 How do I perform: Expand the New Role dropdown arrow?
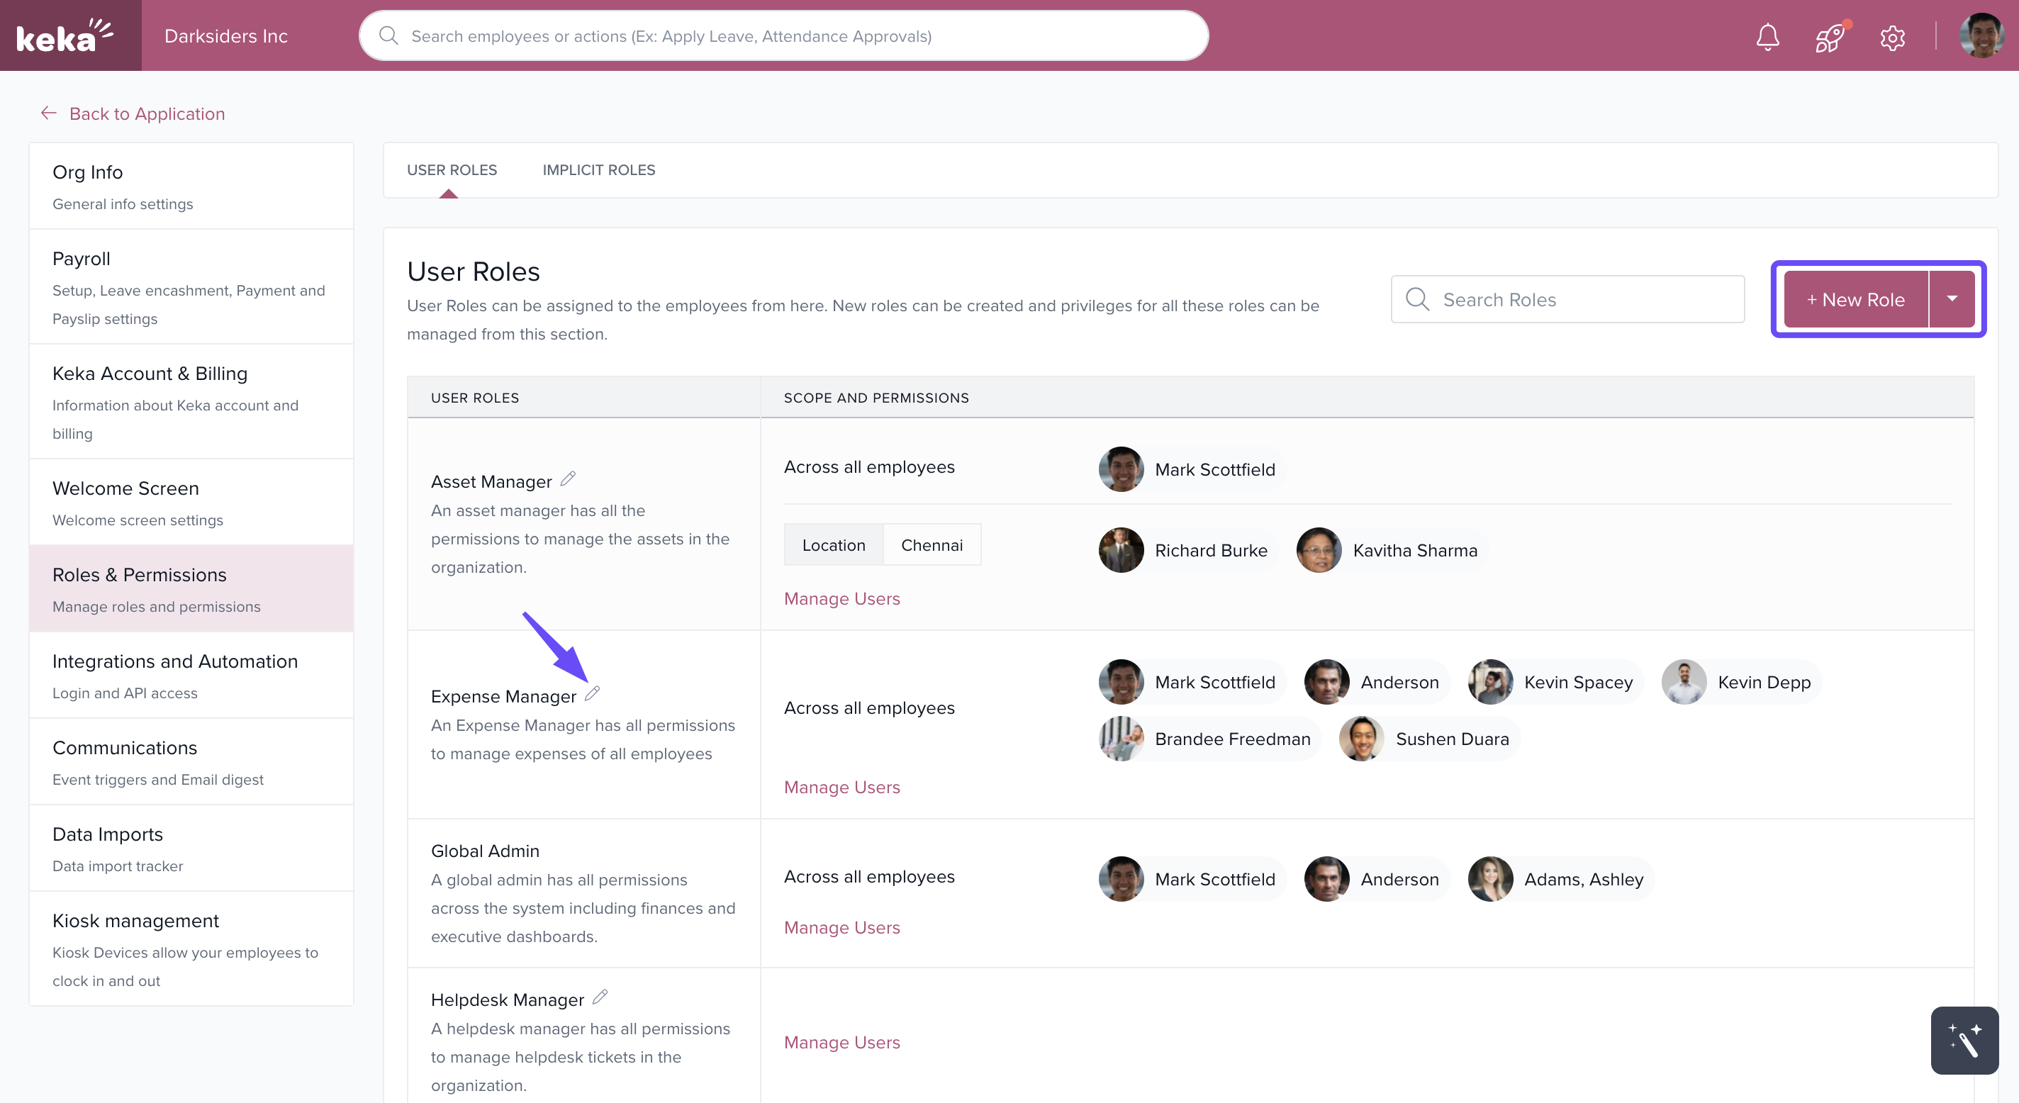[x=1952, y=298]
